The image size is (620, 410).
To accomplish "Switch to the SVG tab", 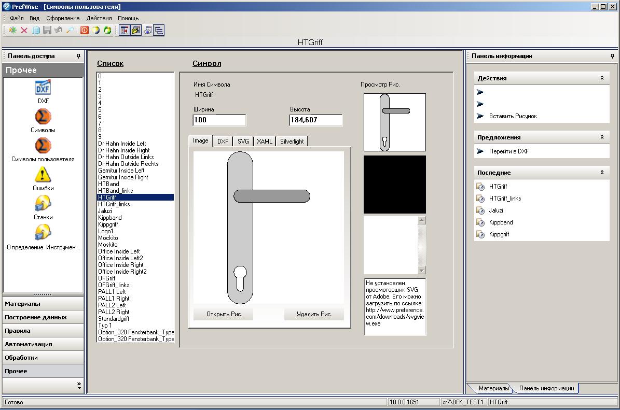I will (x=243, y=142).
